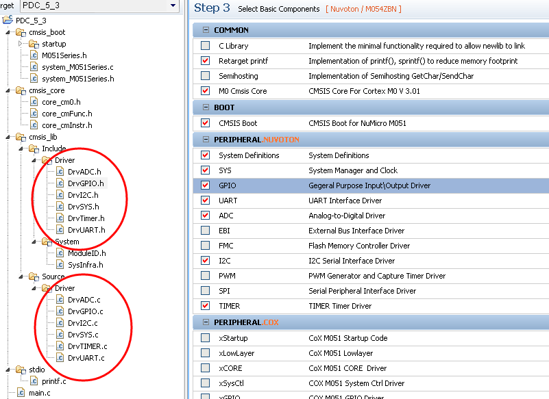The image size is (549, 399).
Task: Select the DrvGPIO.c file icon
Action: [60, 311]
